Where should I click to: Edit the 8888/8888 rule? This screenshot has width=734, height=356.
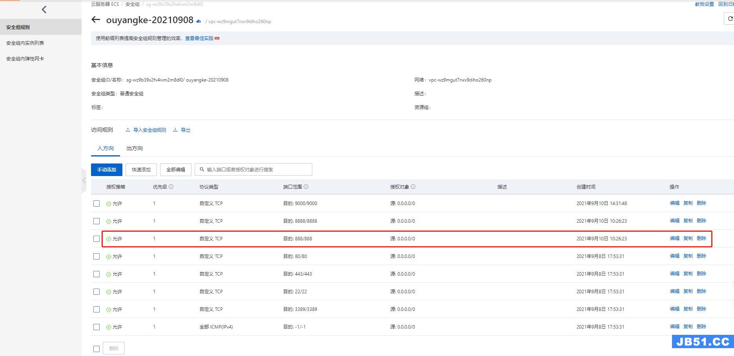point(675,221)
